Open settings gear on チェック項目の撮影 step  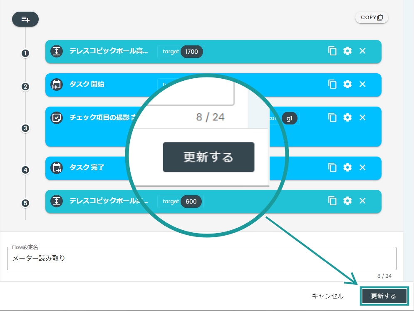click(347, 117)
